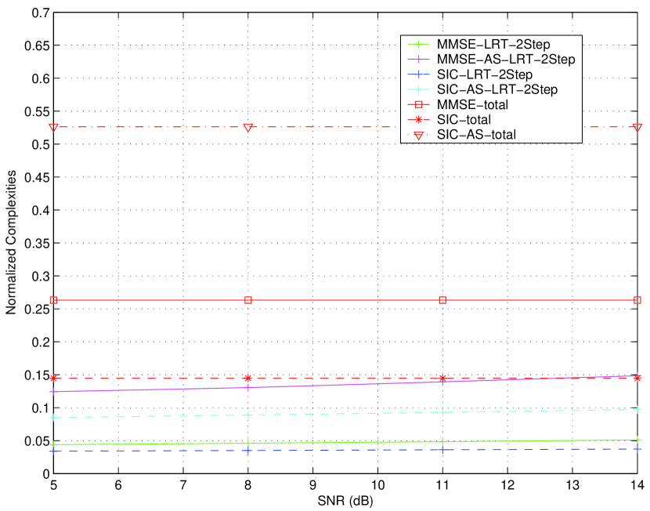Screen dimensions: 650x511
Task: Select the SIC-AS-total legend label
Action: (476, 134)
